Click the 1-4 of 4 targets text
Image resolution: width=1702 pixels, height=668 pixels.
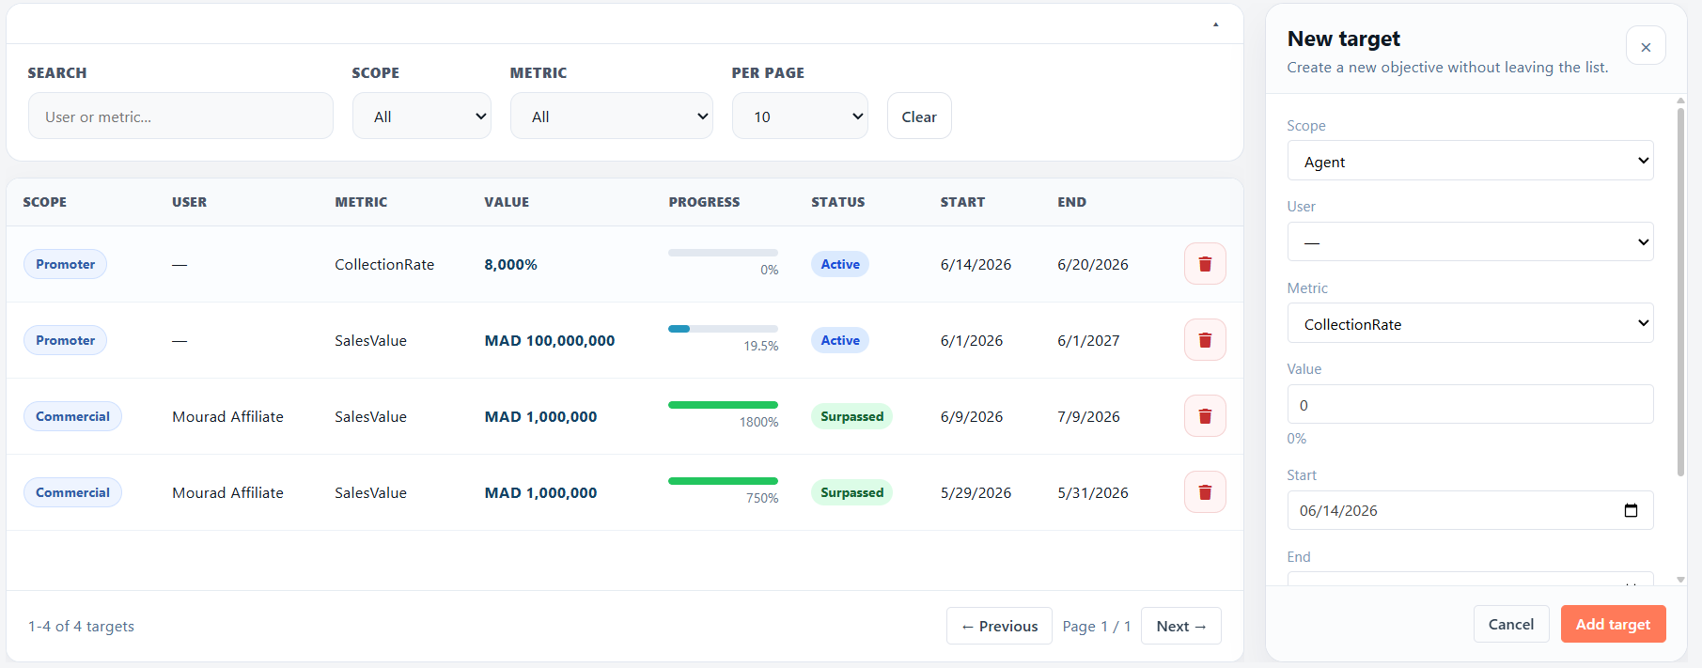[x=81, y=627]
